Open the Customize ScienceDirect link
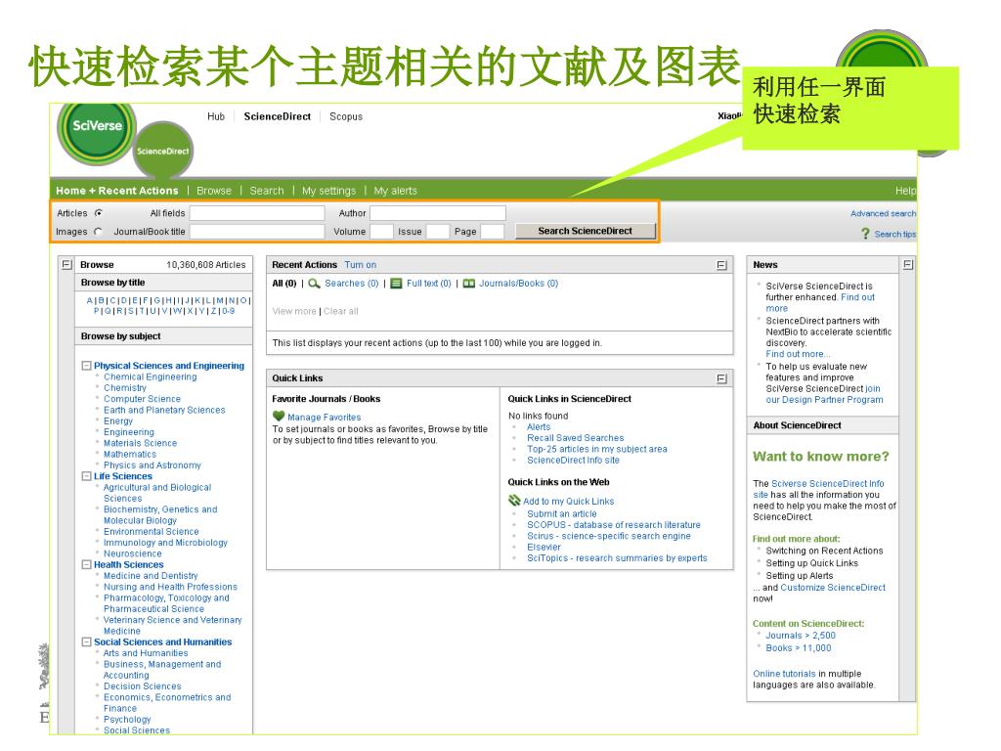 tap(833, 588)
